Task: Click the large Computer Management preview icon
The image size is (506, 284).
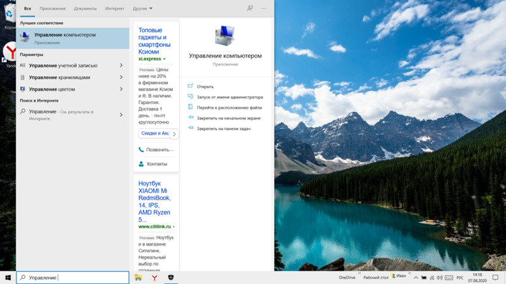Action: [x=225, y=35]
